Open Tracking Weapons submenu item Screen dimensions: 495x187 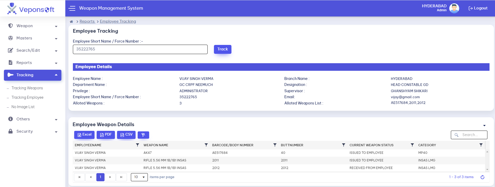pyautogui.click(x=27, y=88)
